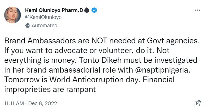Click the word Financial in tweet

[158, 80]
